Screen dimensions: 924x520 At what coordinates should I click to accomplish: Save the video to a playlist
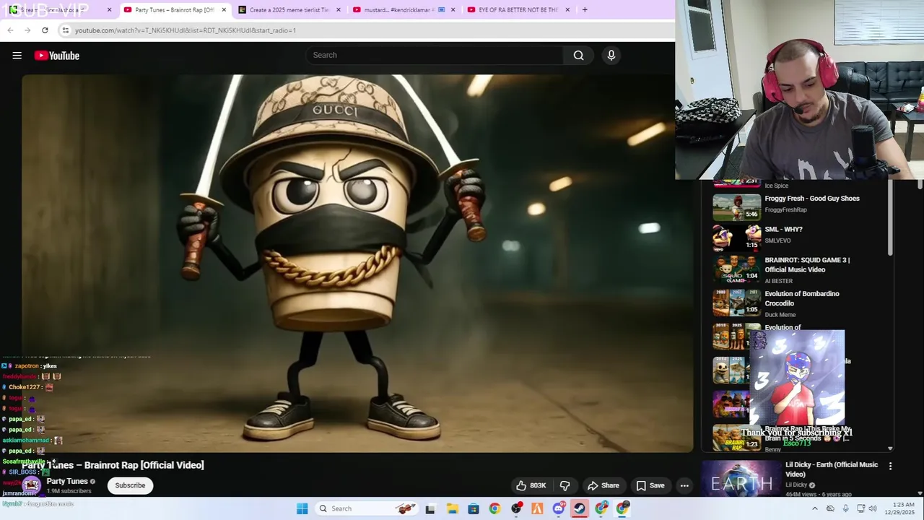(650, 485)
